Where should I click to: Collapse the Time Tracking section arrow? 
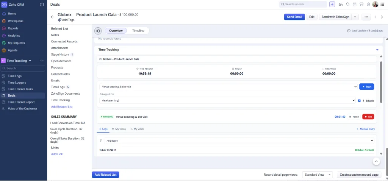[377, 50]
